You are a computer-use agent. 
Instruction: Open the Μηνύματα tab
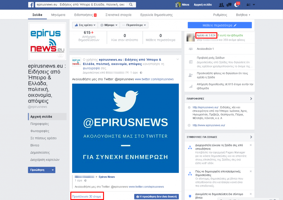[x=58, y=15]
